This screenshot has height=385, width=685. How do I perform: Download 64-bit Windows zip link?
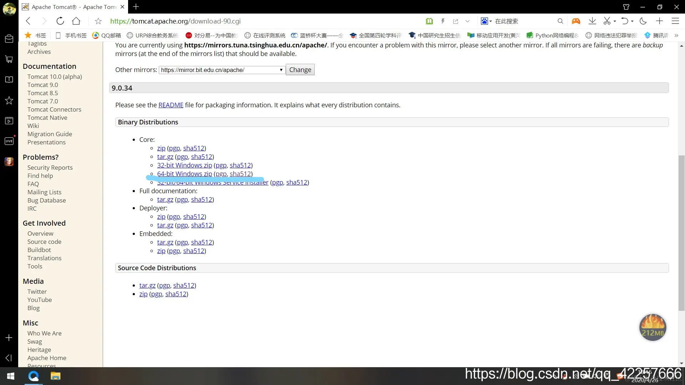(x=184, y=174)
